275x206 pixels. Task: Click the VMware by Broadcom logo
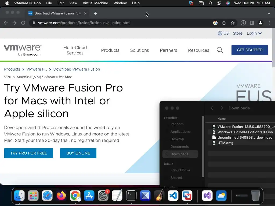tap(23, 50)
